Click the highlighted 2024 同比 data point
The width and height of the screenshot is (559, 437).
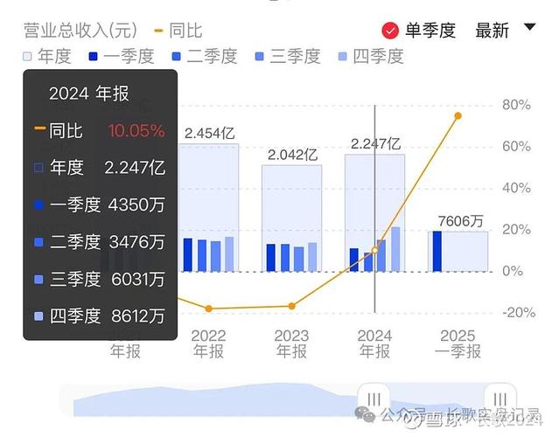point(374,250)
